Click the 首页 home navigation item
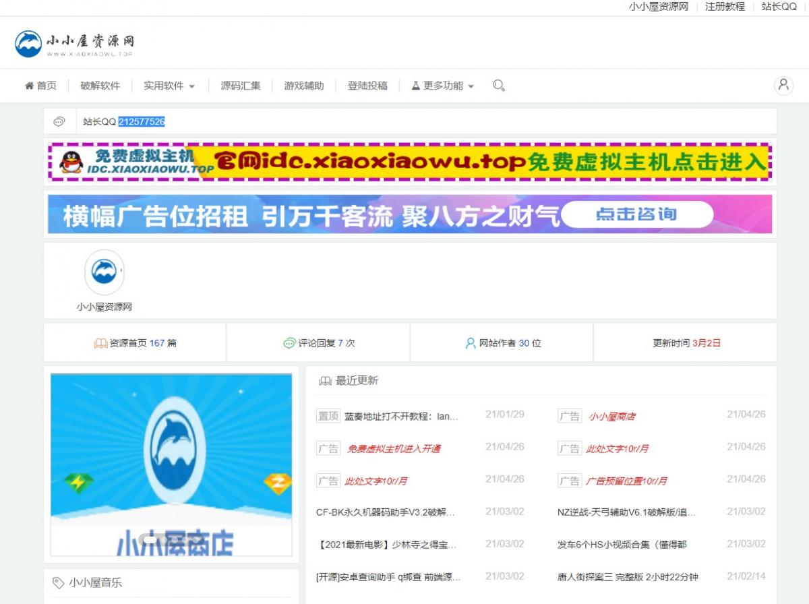This screenshot has width=809, height=604. pyautogui.click(x=40, y=86)
